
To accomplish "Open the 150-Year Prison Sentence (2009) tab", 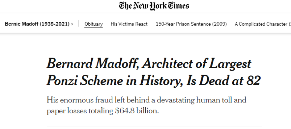I will 191,24.
